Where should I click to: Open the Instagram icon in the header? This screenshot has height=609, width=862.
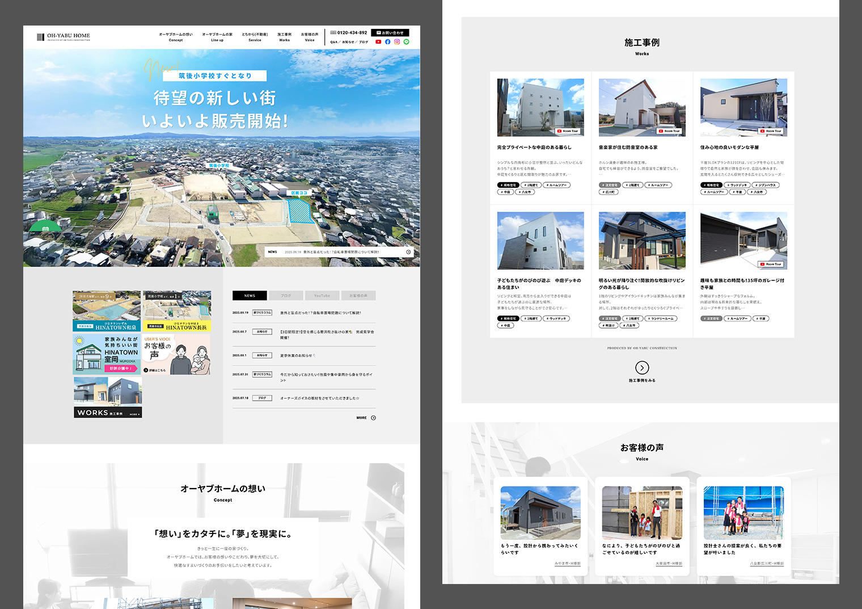tap(397, 42)
